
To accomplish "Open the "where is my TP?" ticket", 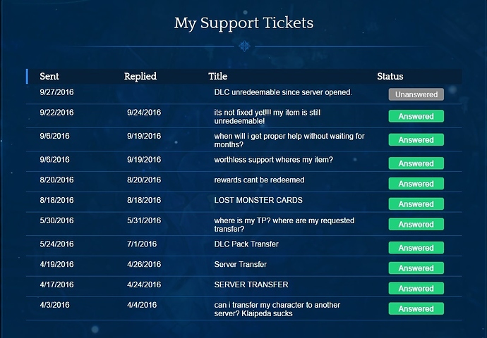I will tap(284, 225).
